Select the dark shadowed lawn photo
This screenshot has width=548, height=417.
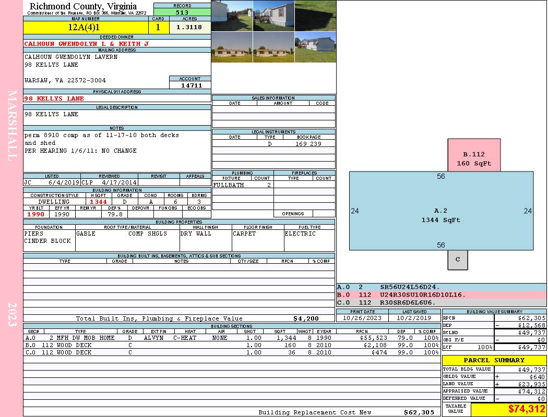tap(315, 16)
